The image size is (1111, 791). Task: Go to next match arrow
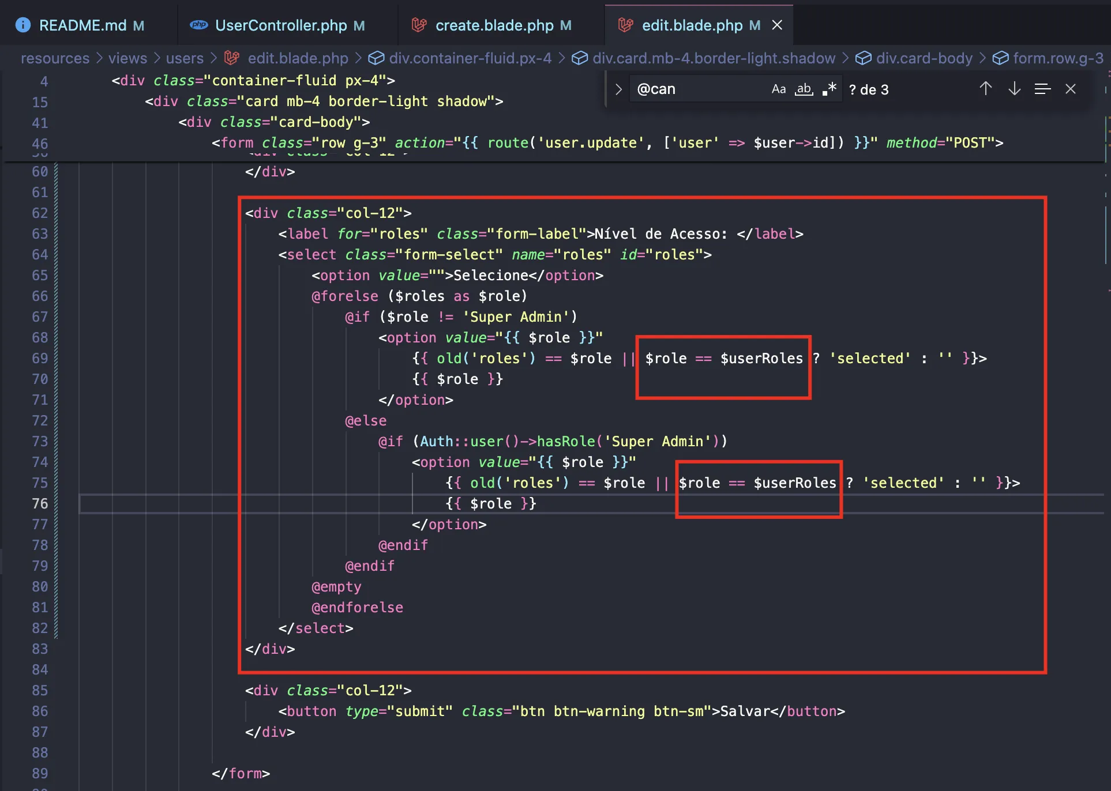point(1014,89)
